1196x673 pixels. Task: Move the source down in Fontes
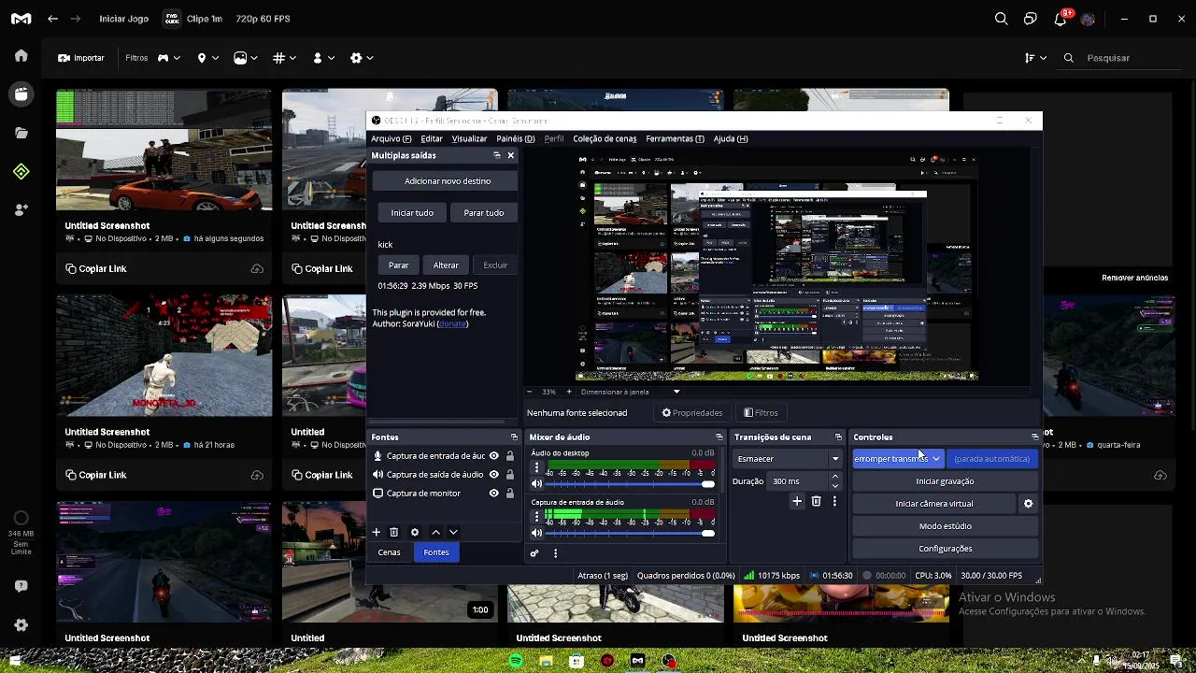453,532
